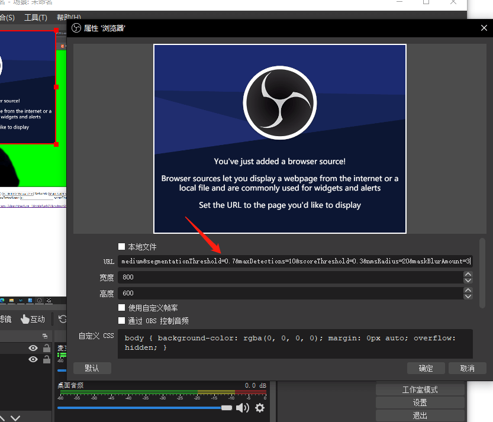Increase 宽度 with the up arrow
This screenshot has height=422, width=493.
(468, 274)
